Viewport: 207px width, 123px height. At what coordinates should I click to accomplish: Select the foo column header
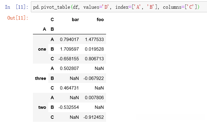click(x=100, y=20)
